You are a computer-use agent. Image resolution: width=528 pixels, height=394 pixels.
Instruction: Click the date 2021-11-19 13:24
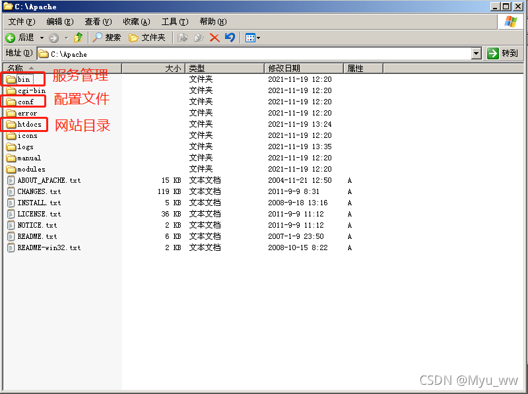click(x=300, y=124)
